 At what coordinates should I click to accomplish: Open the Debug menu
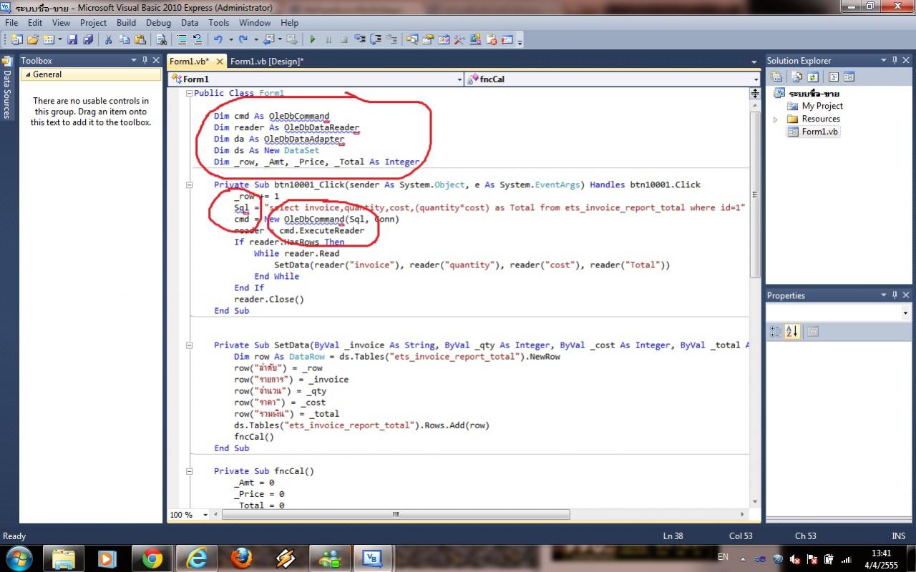(x=158, y=23)
